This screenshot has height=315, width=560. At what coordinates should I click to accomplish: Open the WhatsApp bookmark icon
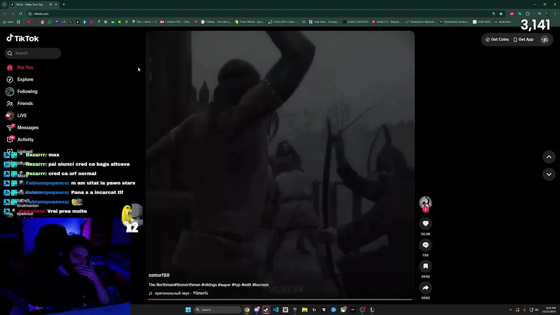[x=49, y=22]
